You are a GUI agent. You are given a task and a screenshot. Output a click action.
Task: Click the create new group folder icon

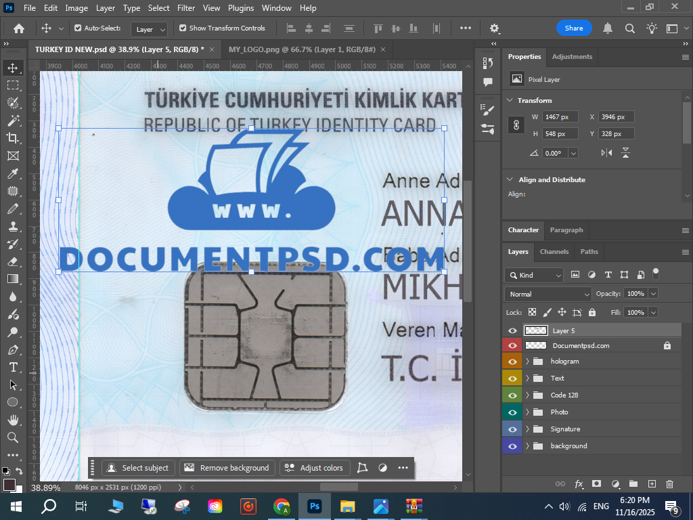tap(633, 484)
